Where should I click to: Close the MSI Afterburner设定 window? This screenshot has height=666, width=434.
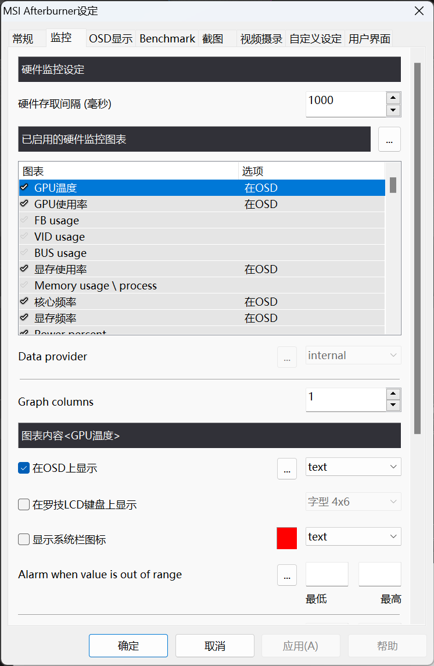click(x=419, y=10)
